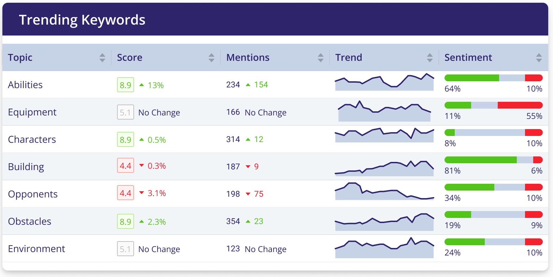Click the green up arrow beside Abilities 13%
This screenshot has height=277, width=553.
pyautogui.click(x=142, y=85)
